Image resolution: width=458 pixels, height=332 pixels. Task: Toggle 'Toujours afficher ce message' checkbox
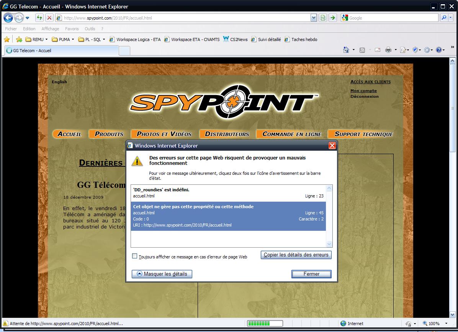pyautogui.click(x=135, y=256)
